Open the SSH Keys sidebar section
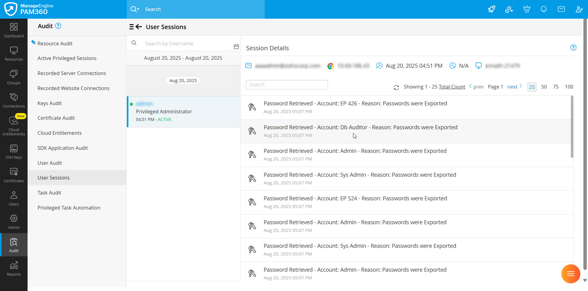Screen dimensions: 588x291 pos(14,152)
